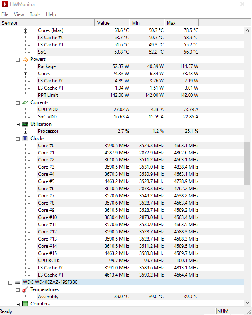Collapse the Powers section
The image size is (252, 315).
point(18,60)
